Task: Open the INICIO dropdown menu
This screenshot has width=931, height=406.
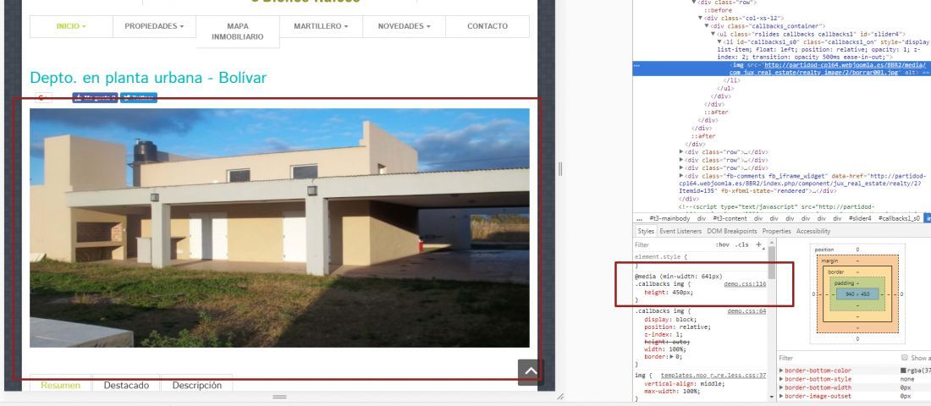Action: pos(71,26)
